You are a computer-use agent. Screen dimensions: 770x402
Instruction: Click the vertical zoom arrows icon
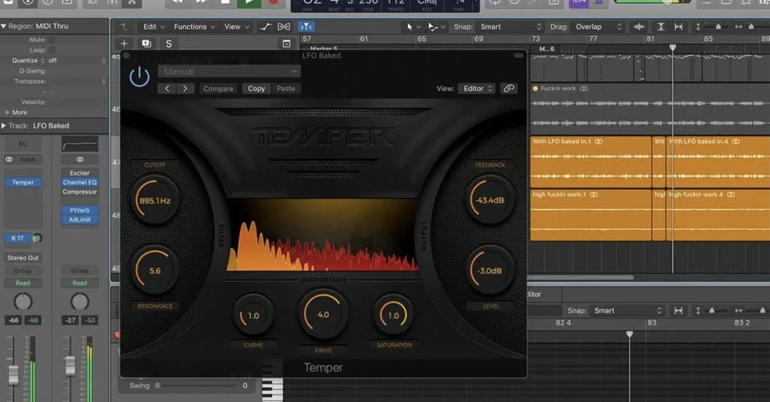click(698, 27)
